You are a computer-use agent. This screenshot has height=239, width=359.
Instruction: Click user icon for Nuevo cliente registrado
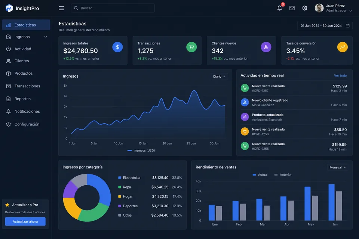[245, 102]
